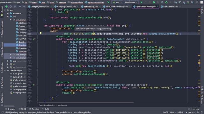Image resolution: width=204 pixels, height=114 pixels.
Task: Click the read-only lock icon in status bar
Action: tap(198, 112)
